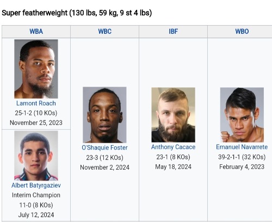Screen dimensions: 272x222
Task: Click the record 39-2-1-1 (32 KOs)
Action: tap(242, 157)
